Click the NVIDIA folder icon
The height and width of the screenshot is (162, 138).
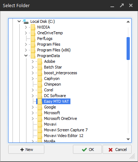33,27
